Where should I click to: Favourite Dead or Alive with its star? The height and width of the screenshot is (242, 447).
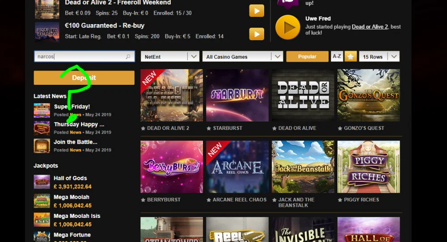274,129
